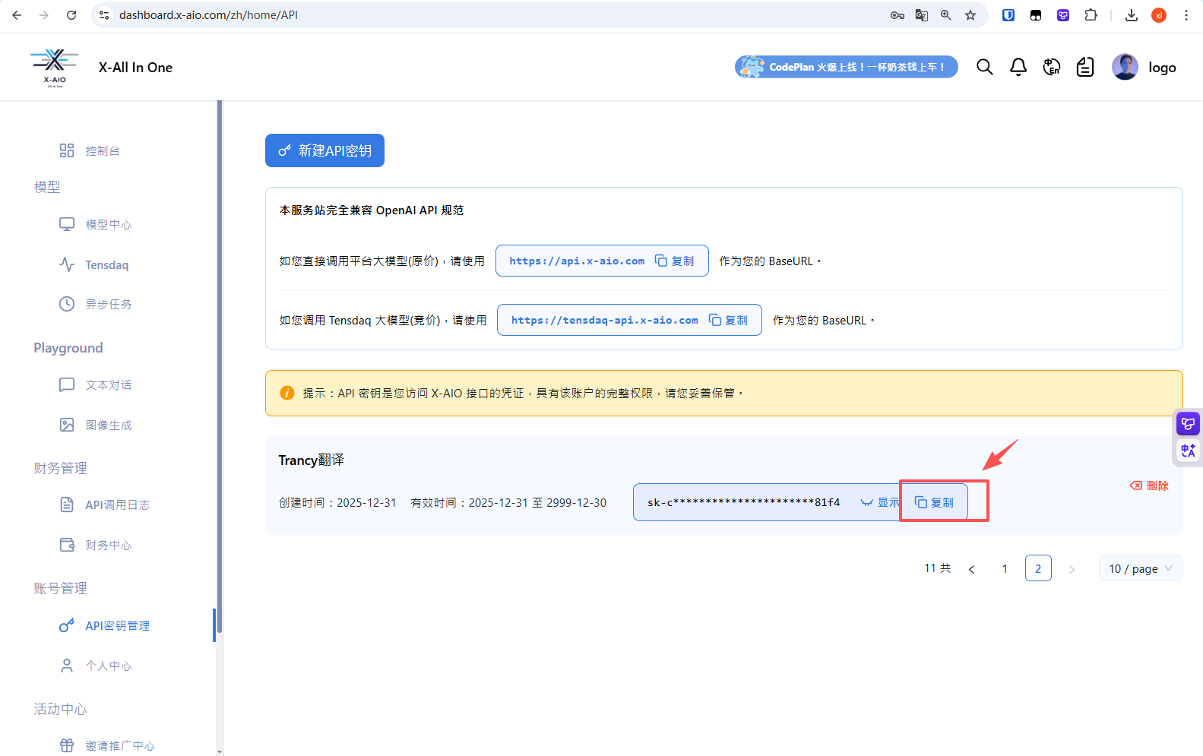
Task: Open the translate page icon
Action: (x=922, y=15)
